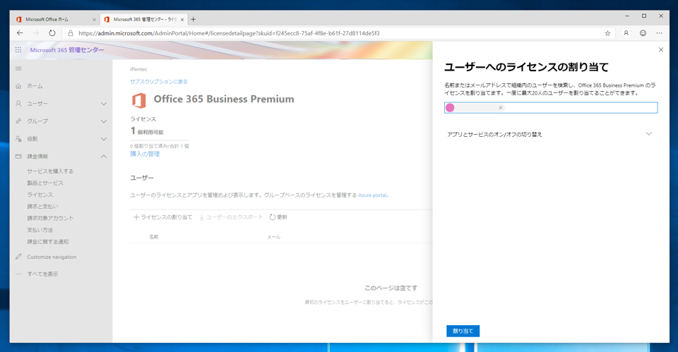Click the 課金情報 billing card icon
The height and width of the screenshot is (352, 678).
point(18,157)
